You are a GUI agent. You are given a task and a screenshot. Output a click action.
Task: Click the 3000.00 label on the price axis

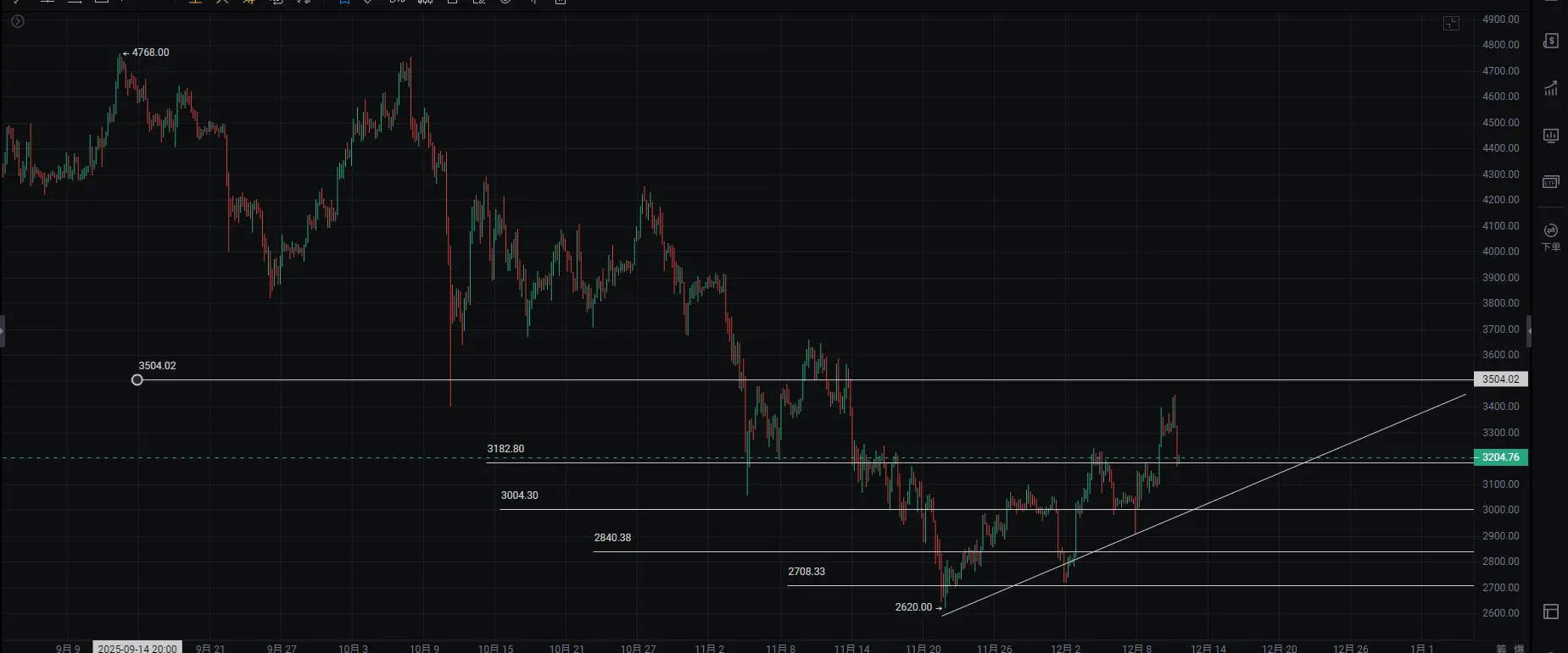[1501, 510]
